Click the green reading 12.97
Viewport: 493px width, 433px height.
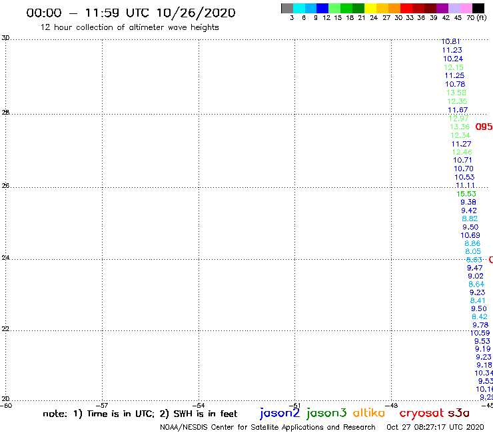(x=459, y=119)
